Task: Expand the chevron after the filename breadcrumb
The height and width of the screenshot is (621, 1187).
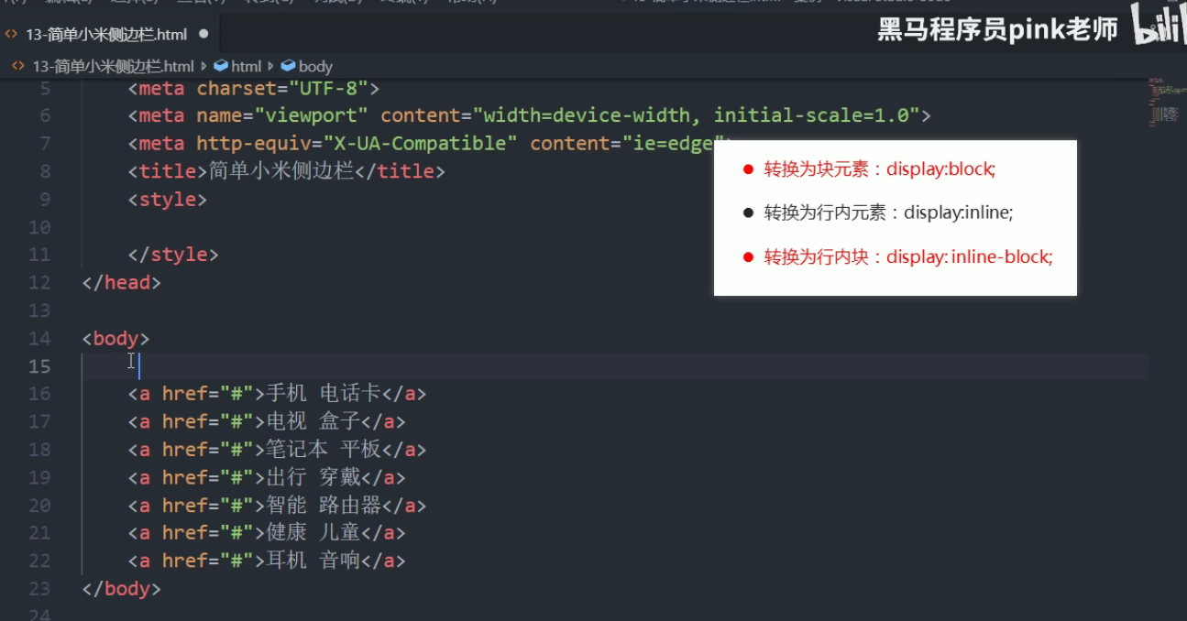Action: tap(203, 66)
